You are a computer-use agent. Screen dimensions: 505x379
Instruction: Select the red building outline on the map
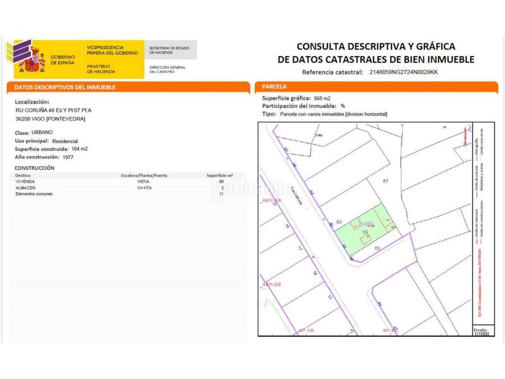tap(366, 239)
